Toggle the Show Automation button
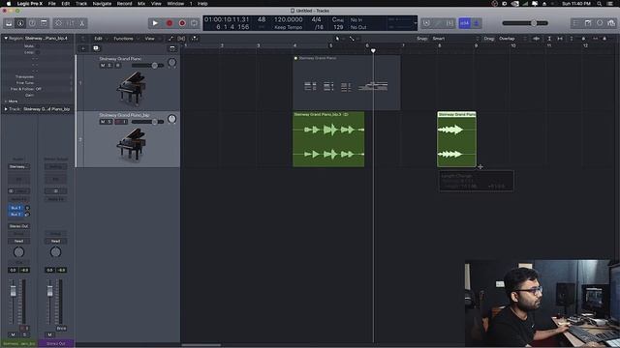620x348 pixels. click(170, 39)
